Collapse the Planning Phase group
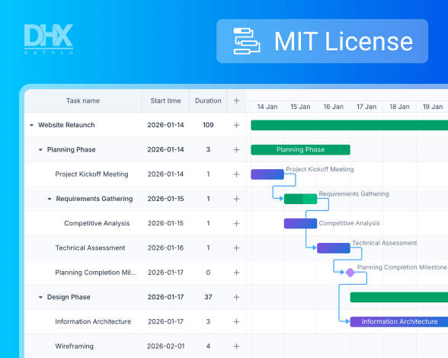Viewport: 448px width, 358px height. [x=40, y=150]
